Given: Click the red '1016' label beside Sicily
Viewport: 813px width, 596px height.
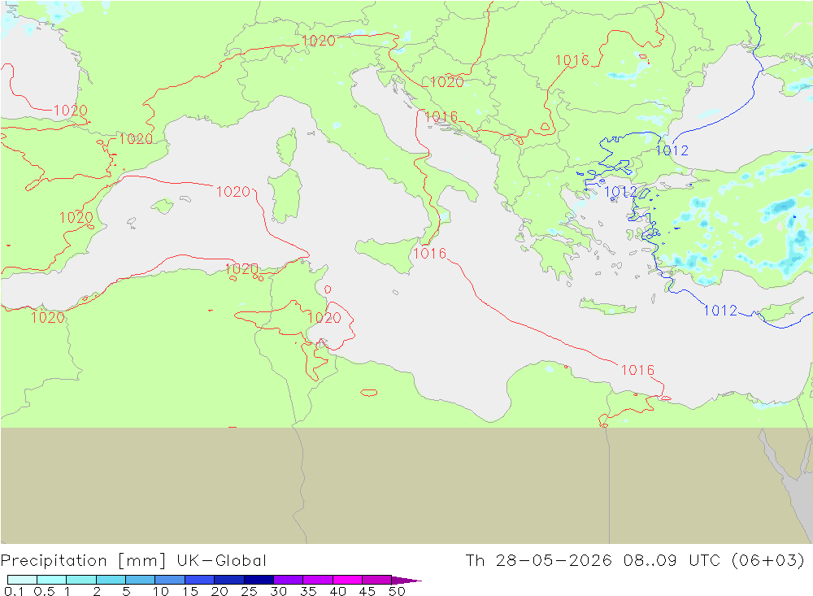Looking at the screenshot, I should [429, 253].
